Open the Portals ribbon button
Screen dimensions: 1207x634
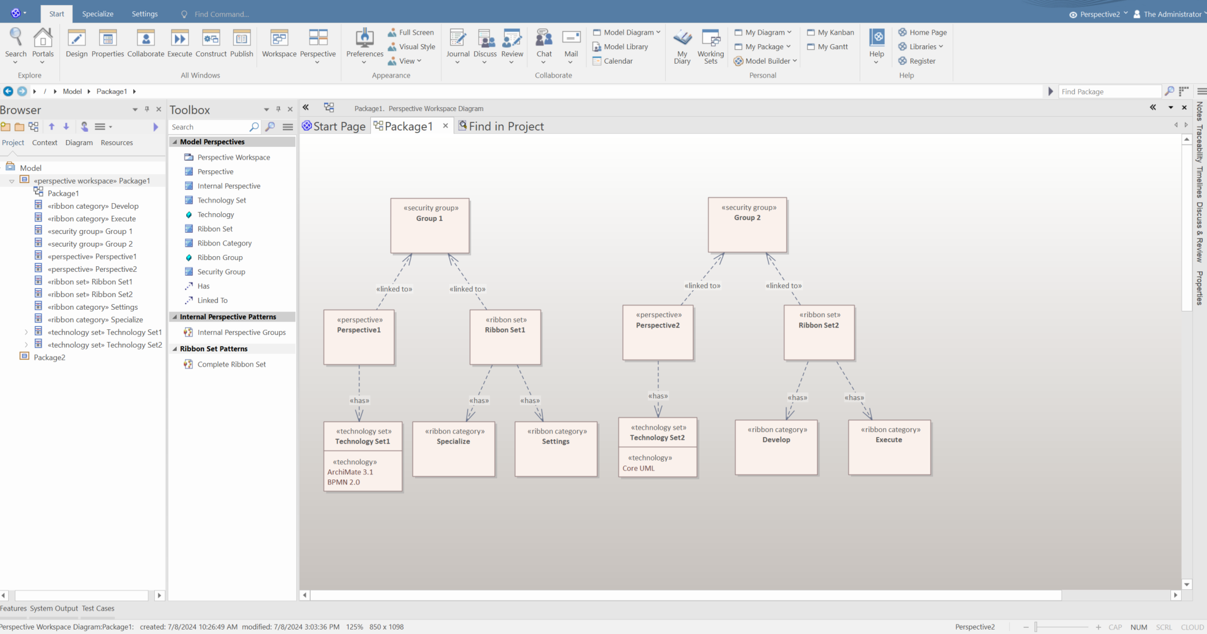(x=43, y=44)
